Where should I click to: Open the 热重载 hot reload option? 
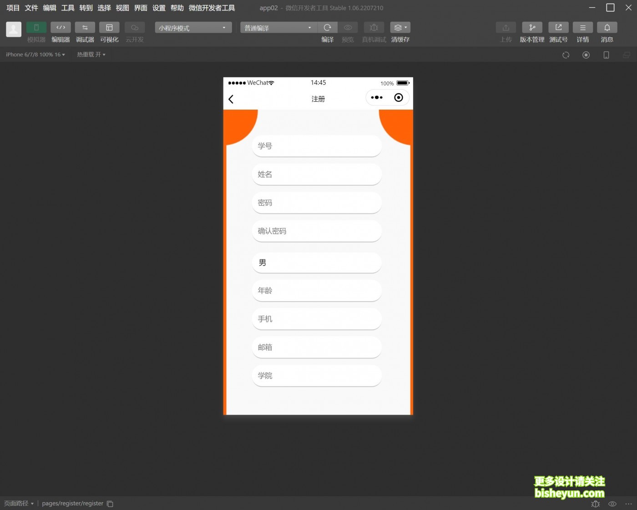click(91, 55)
